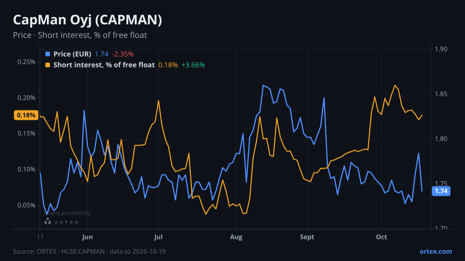The width and height of the screenshot is (465, 261).
Task: Click the 0.20% left axis label
Action: [x=27, y=97]
